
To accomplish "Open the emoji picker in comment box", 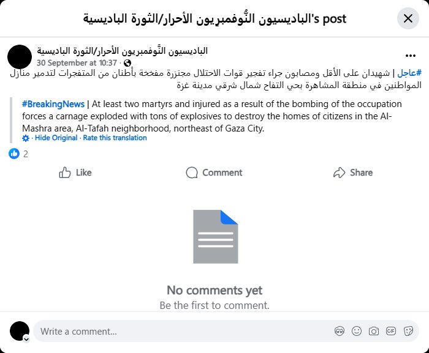I will tap(357, 331).
